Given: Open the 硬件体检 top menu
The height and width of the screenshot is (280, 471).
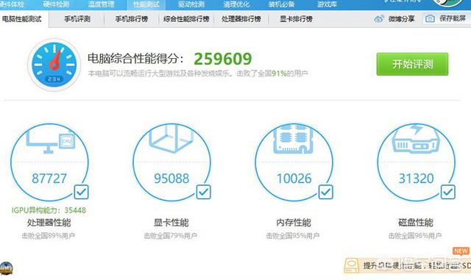Looking at the screenshot, I should tap(12, 4).
